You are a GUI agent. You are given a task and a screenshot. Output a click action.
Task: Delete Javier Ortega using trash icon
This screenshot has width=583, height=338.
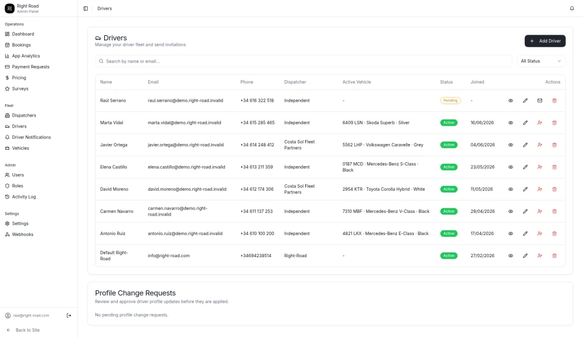(x=554, y=145)
